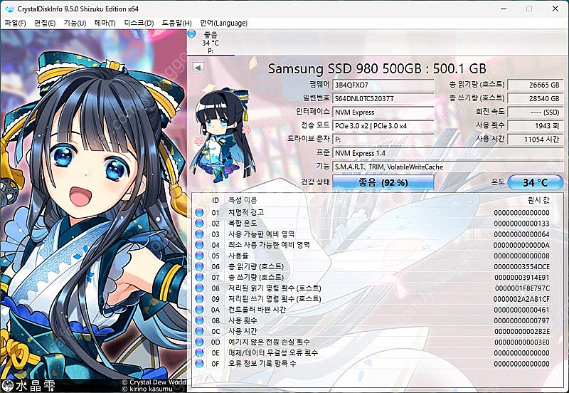The width and height of the screenshot is (569, 393).
Task: Click the features field S.M.A.R.T., TRIM
Action: [448, 167]
